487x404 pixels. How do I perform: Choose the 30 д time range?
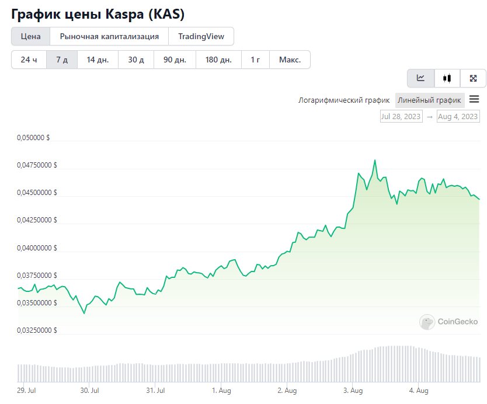136,60
